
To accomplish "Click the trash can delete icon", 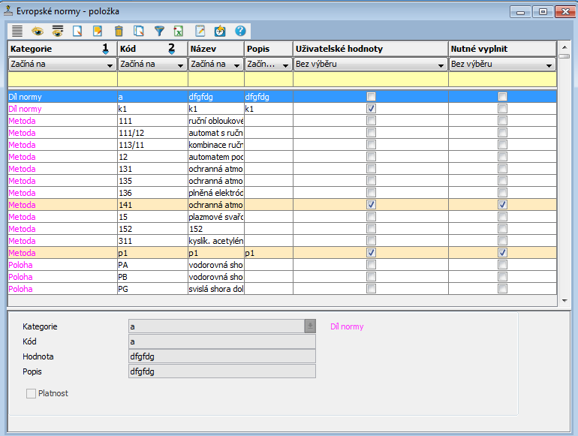I will coord(118,31).
